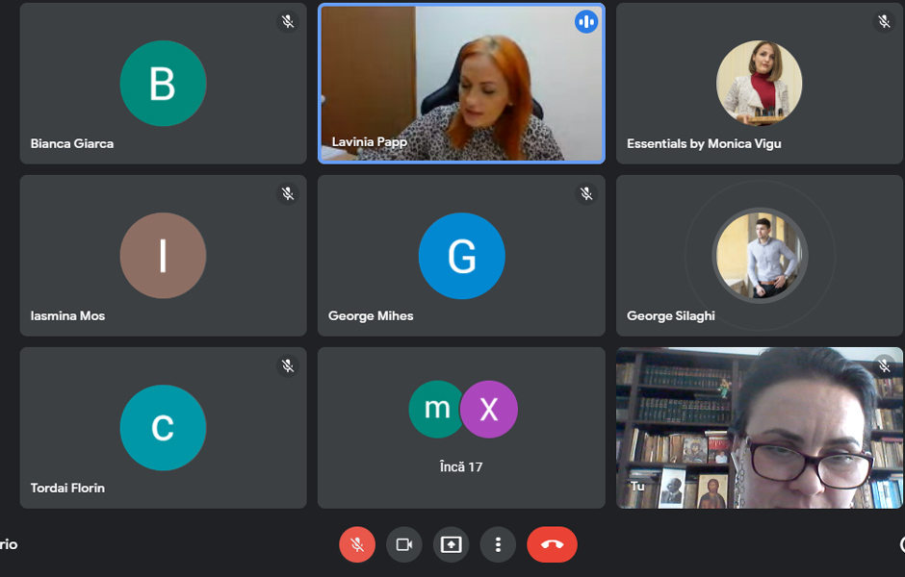Click the 'Bianca Giarca' name label

[72, 143]
